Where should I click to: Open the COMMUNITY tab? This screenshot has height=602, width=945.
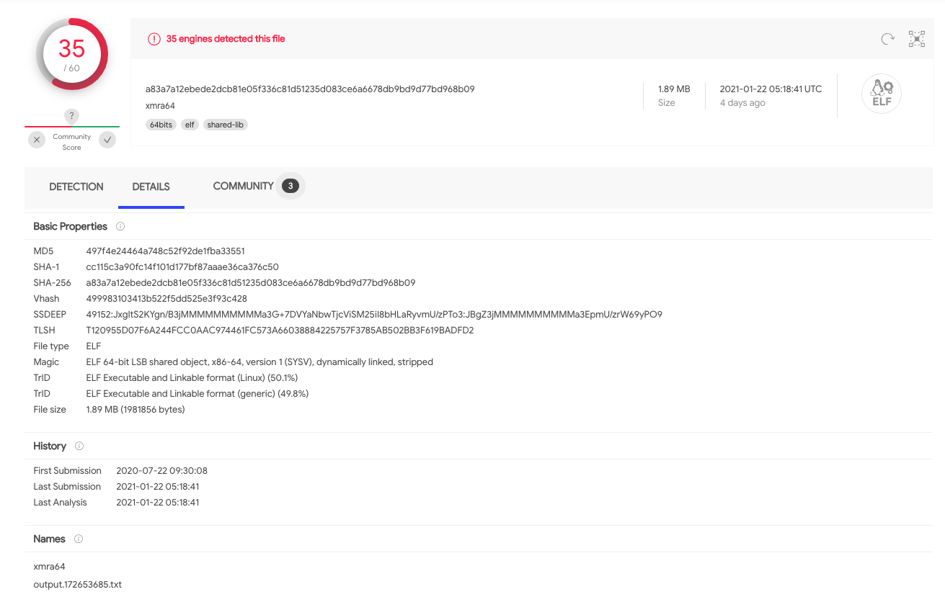coord(243,185)
